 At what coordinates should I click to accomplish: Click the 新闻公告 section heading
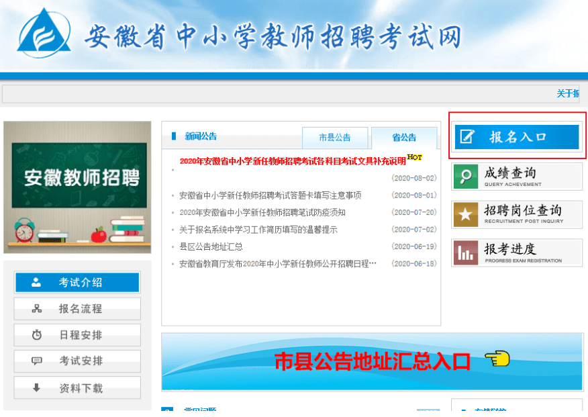point(201,136)
